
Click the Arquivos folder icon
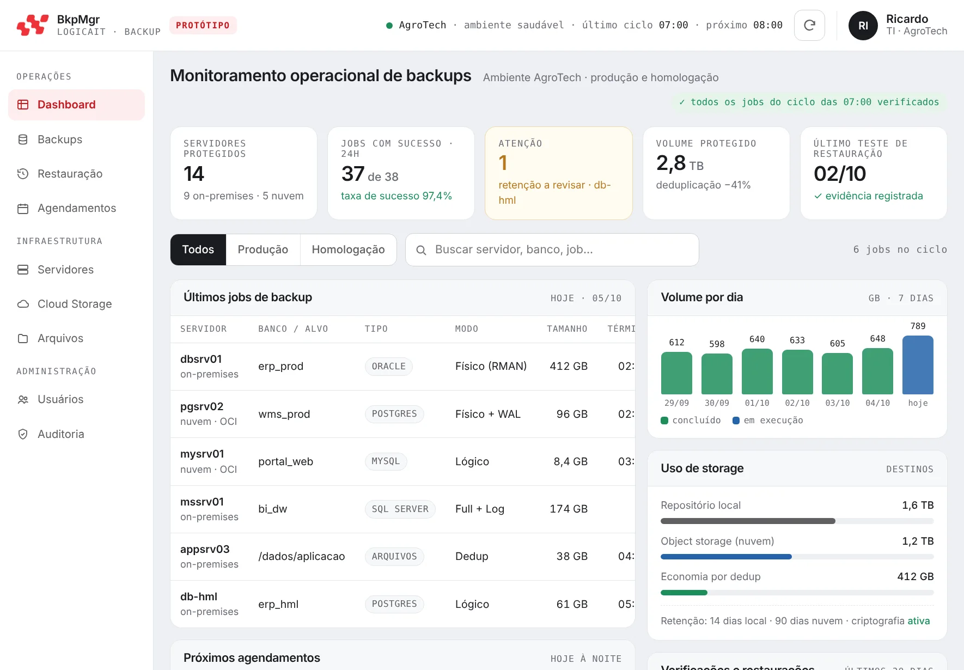click(x=23, y=338)
